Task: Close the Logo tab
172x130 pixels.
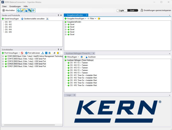Action: point(74,95)
